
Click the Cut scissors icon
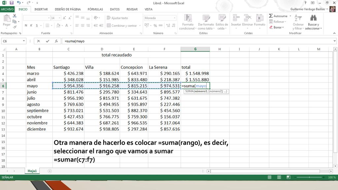point(15,16)
